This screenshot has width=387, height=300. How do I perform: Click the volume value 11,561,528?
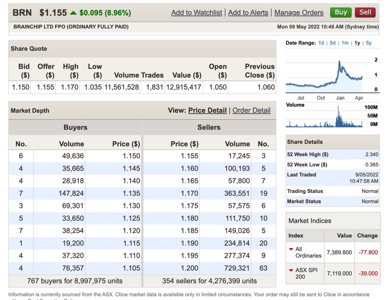coord(122,87)
